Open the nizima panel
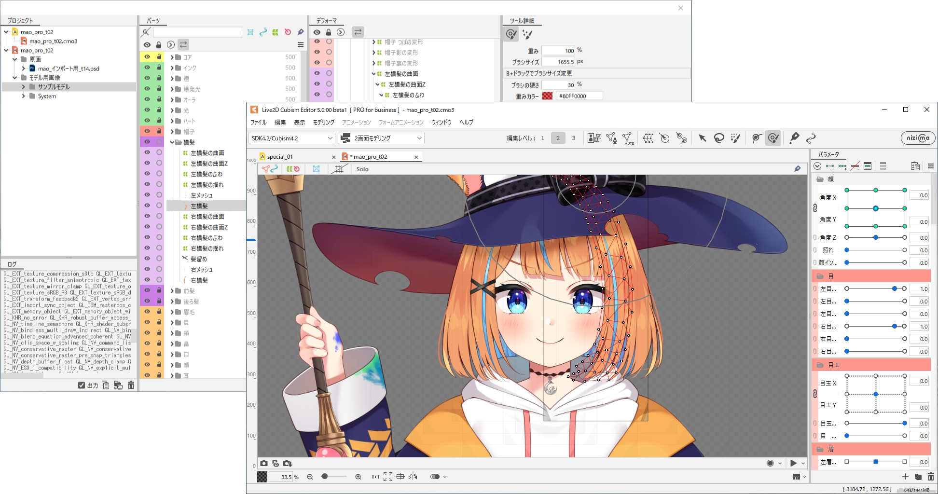 click(917, 137)
